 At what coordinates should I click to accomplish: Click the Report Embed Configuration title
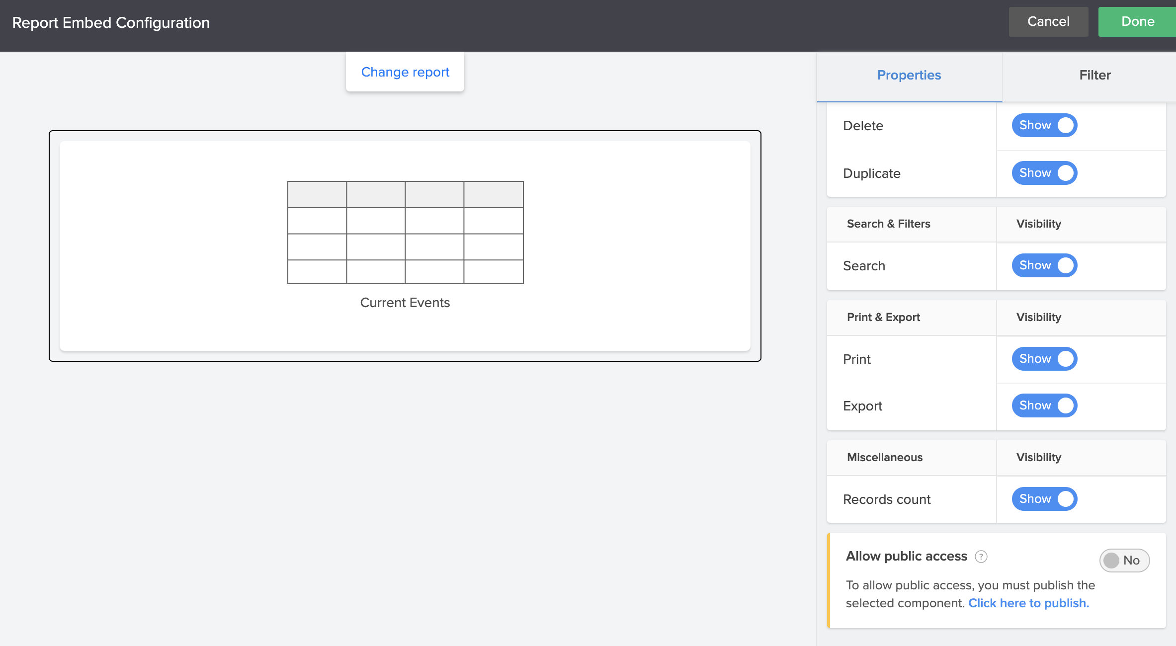pyautogui.click(x=111, y=23)
